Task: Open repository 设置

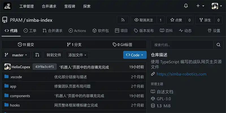Action: [x=214, y=31]
